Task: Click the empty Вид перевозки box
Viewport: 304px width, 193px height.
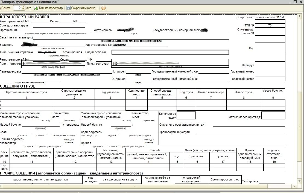Action: [170, 52]
